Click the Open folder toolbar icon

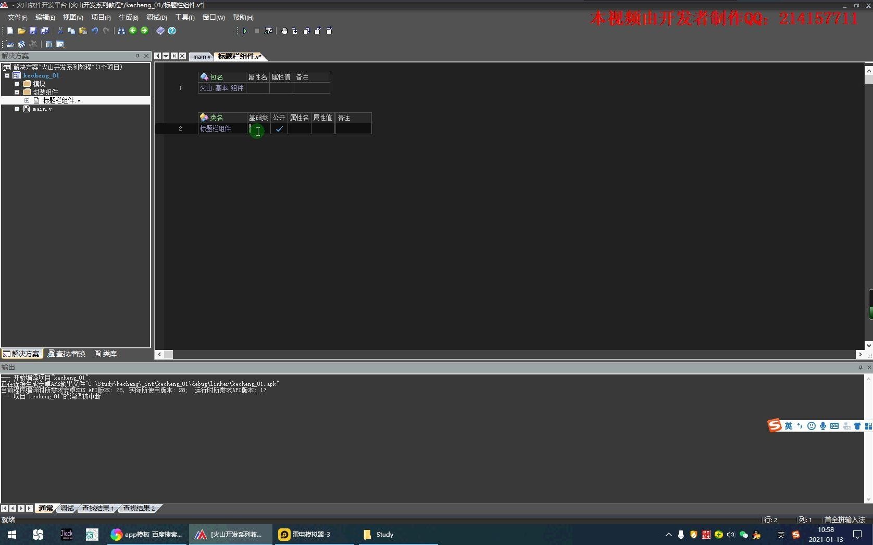tap(21, 31)
